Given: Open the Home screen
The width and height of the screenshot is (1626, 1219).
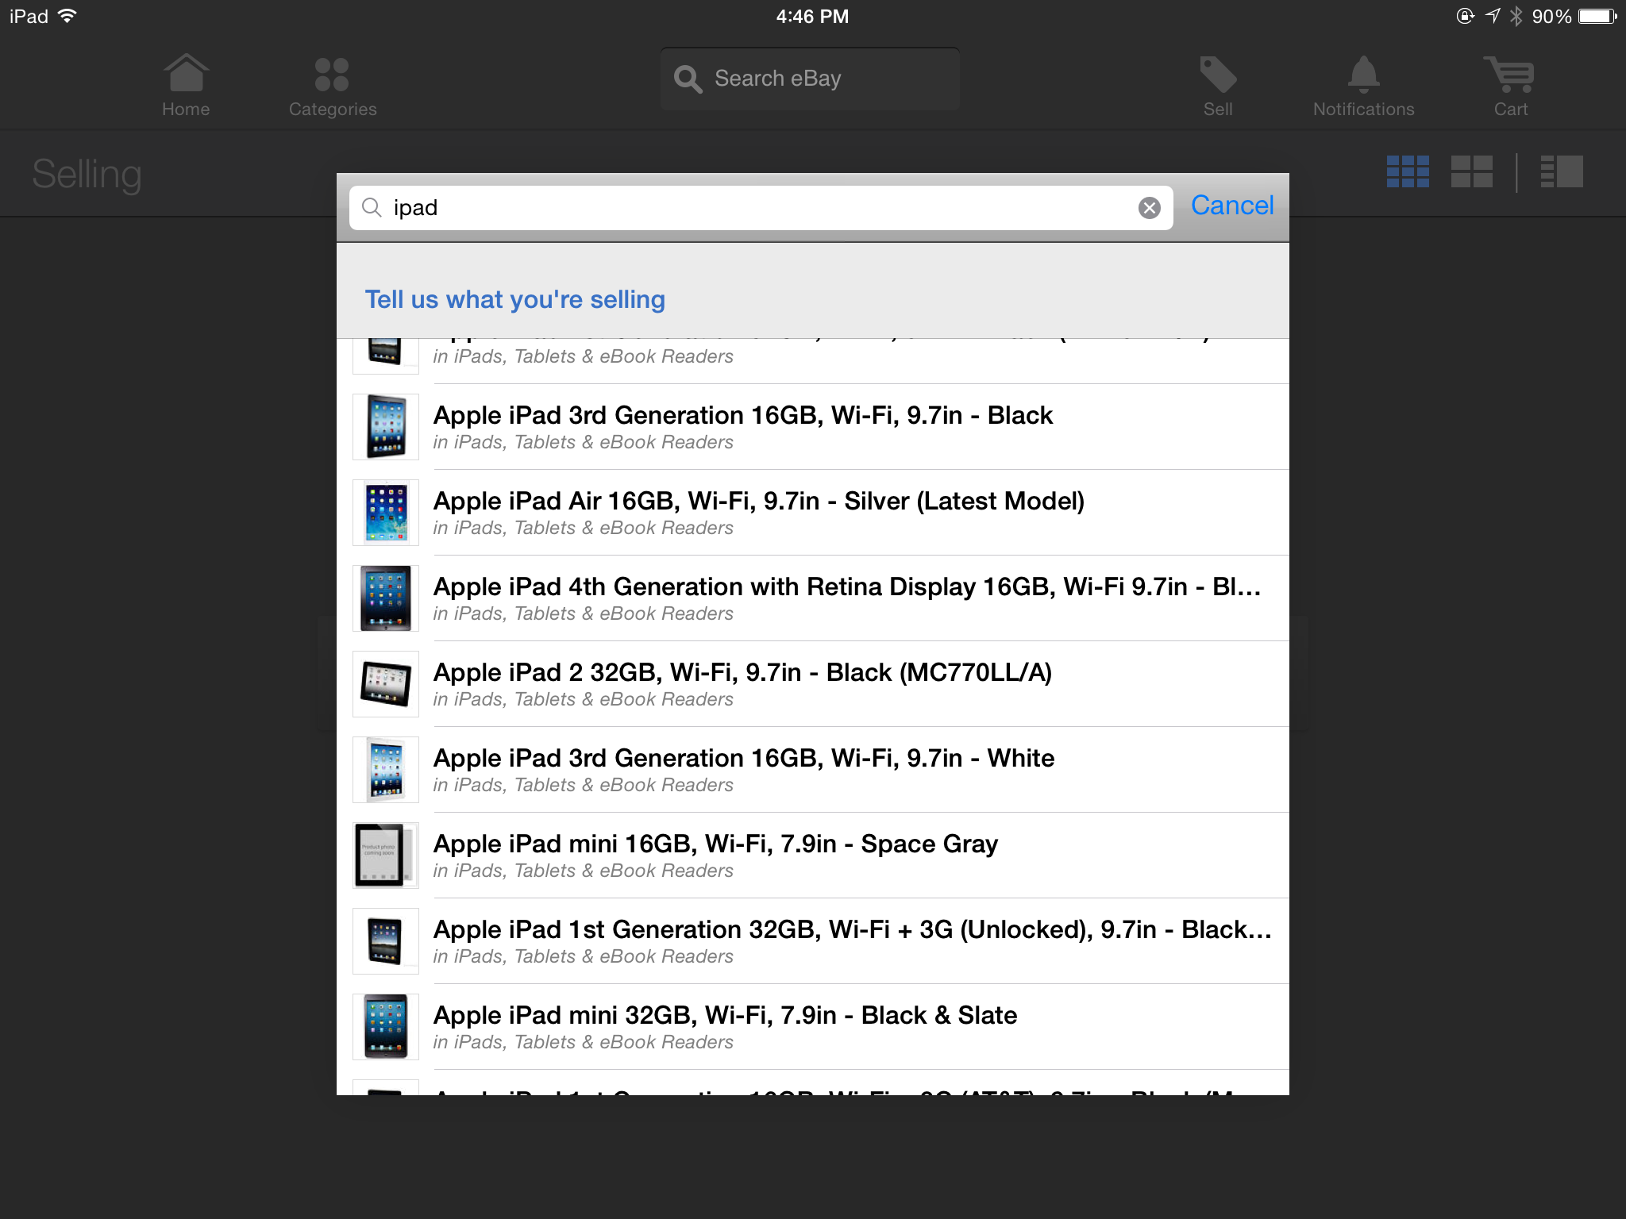Looking at the screenshot, I should pos(185,83).
